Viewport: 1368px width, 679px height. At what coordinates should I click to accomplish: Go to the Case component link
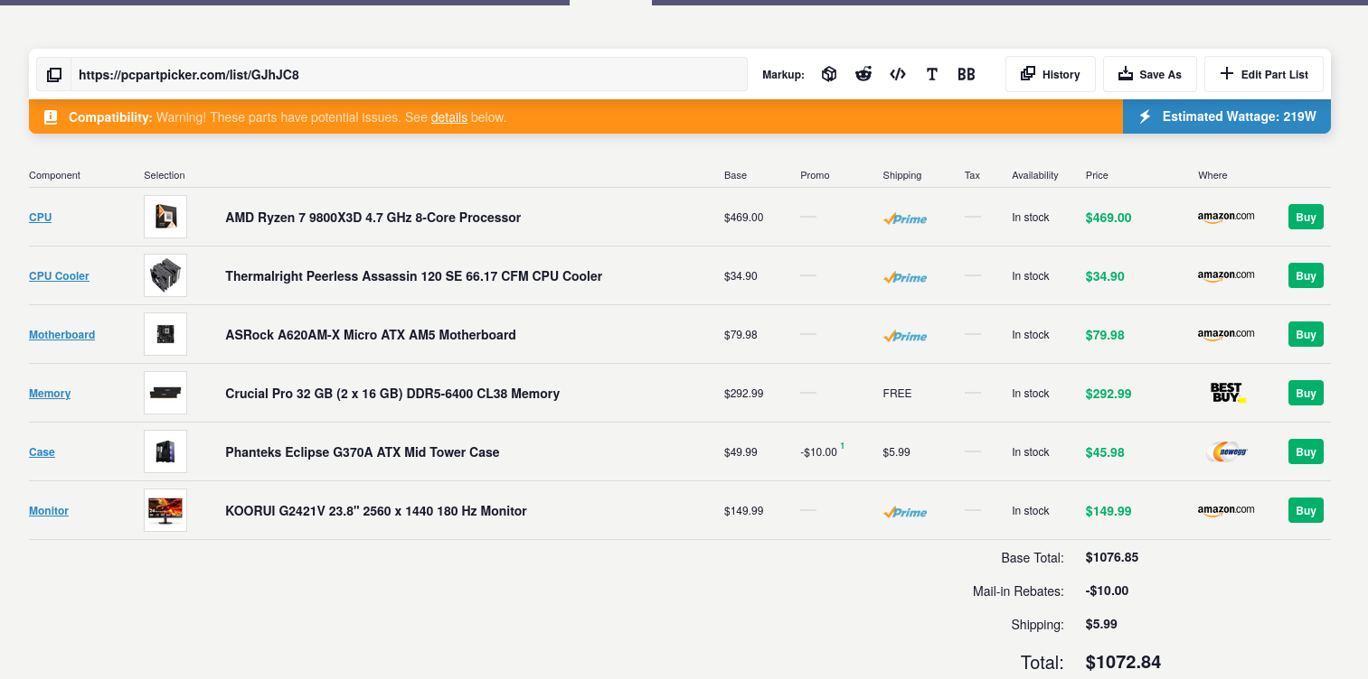[x=42, y=452]
